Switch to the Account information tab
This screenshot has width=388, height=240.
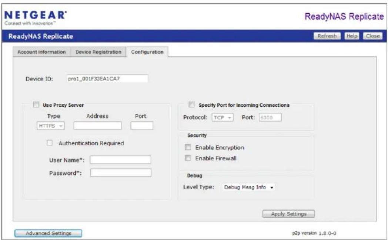tap(41, 52)
